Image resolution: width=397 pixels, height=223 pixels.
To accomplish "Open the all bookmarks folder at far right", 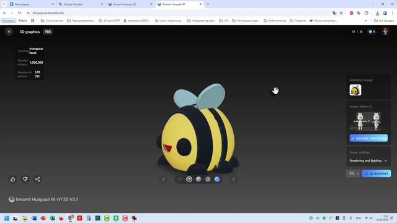I will (384, 20).
